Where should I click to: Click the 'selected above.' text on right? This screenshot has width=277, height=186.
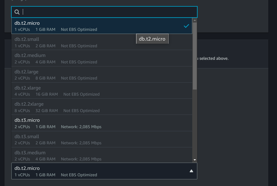(214, 58)
